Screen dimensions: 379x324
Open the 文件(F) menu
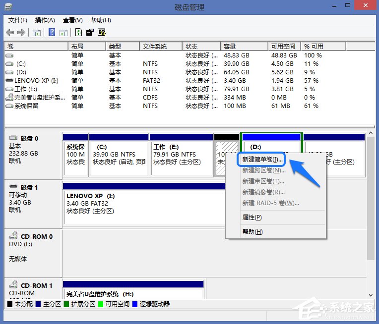tap(18, 20)
